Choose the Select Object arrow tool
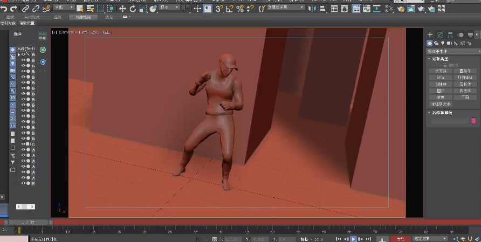The image size is (481, 242). pos(79,9)
